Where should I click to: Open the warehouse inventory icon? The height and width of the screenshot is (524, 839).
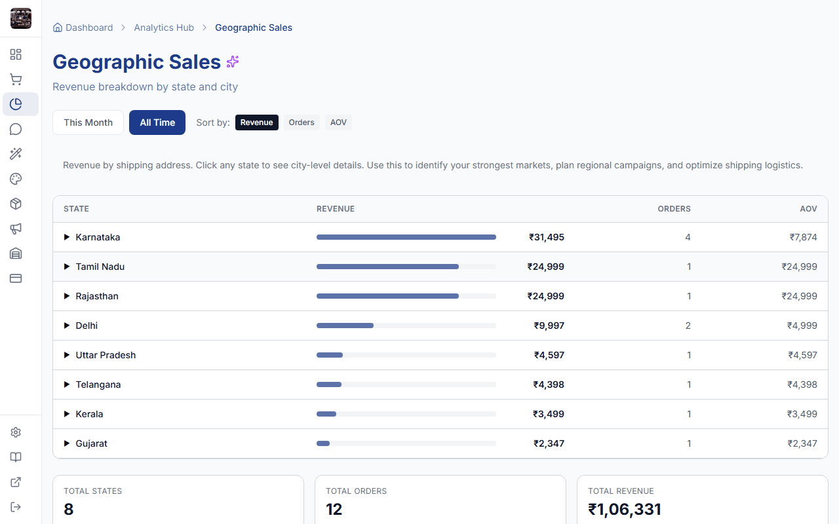pos(16,253)
